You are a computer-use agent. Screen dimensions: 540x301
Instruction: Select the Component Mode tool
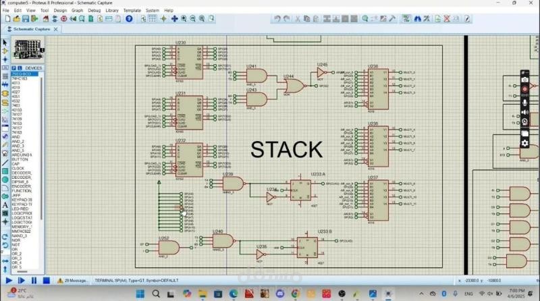5,51
